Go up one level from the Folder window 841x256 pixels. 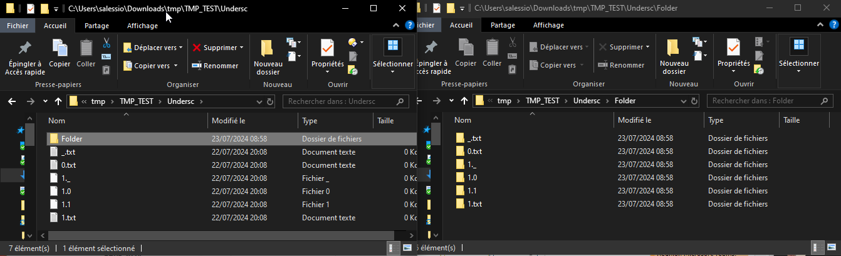[464, 101]
